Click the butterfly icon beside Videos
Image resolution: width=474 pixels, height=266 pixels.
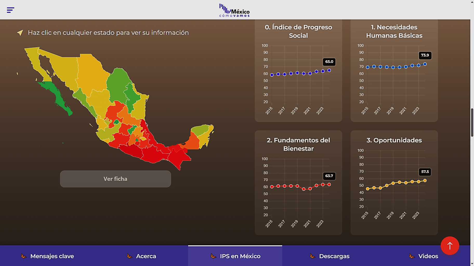(x=412, y=256)
